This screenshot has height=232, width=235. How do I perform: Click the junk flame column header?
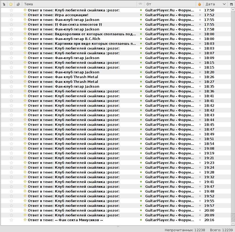pos(199,4)
